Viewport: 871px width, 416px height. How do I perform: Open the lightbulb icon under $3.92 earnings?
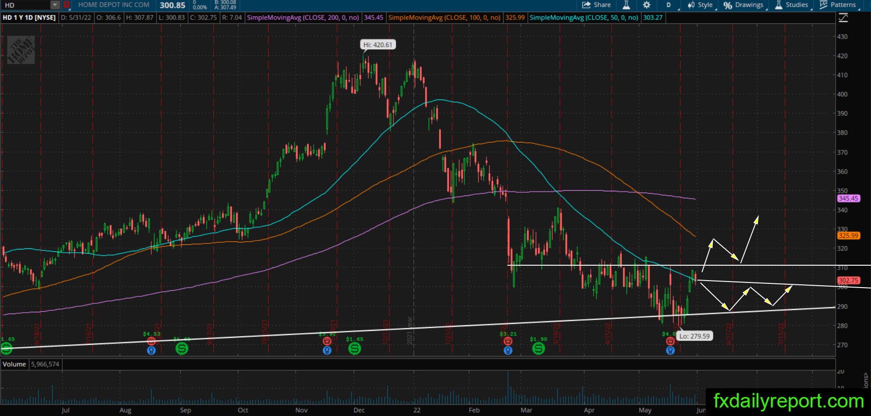click(327, 350)
